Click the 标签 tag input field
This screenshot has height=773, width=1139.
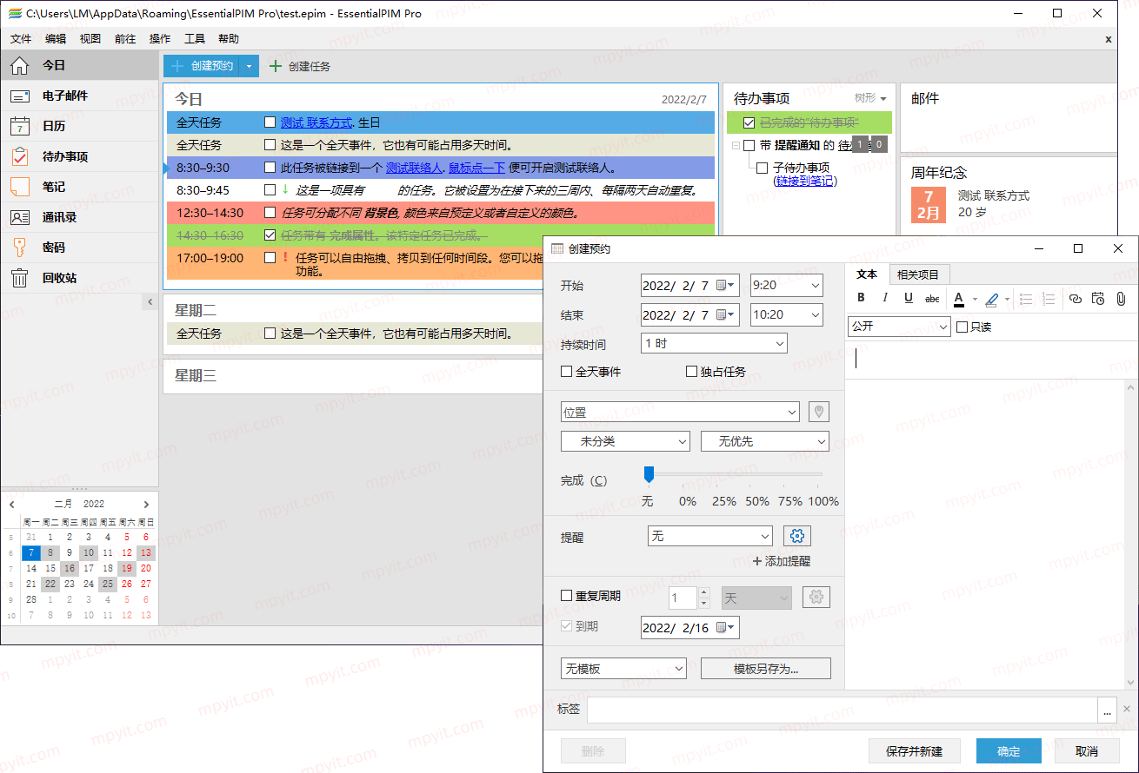click(x=842, y=710)
